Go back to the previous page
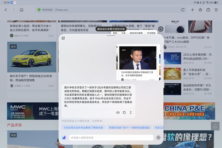 pos(6,10)
